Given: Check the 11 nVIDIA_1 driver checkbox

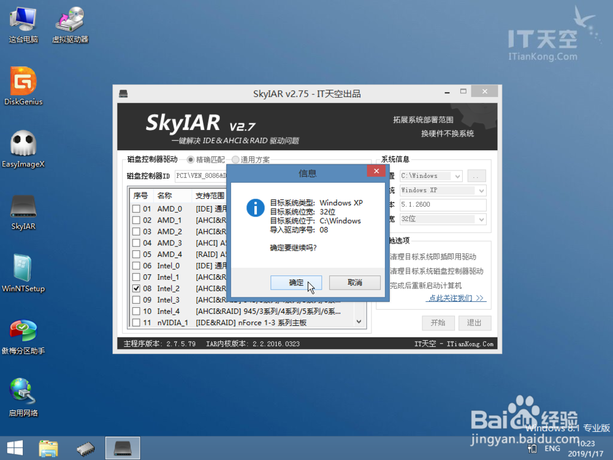Looking at the screenshot, I should click(x=136, y=323).
